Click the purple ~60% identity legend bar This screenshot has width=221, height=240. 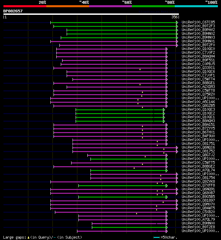[110, 6]
